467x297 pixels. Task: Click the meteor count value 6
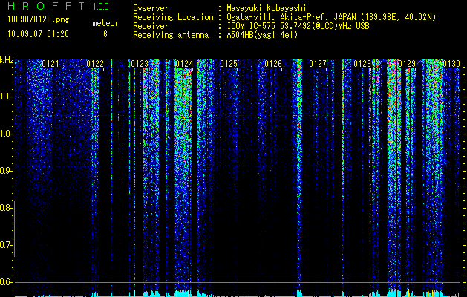point(105,34)
